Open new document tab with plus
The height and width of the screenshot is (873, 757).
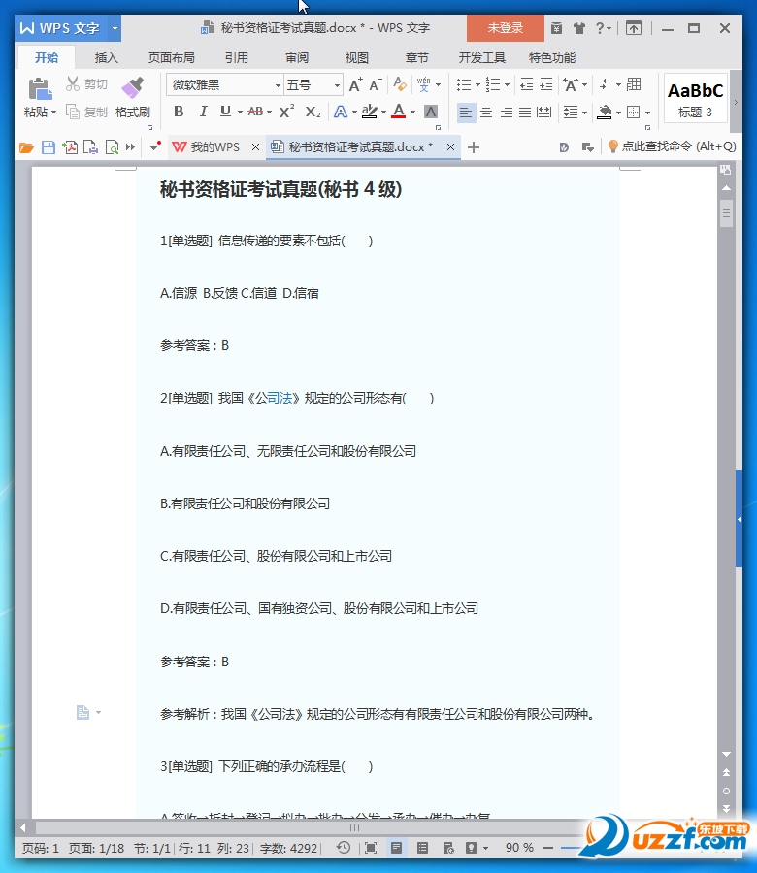(474, 147)
